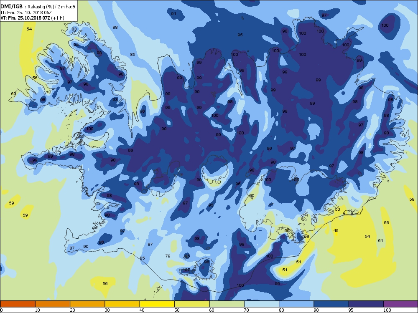Click legend tick label 80
The image size is (418, 313).
coord(281,310)
